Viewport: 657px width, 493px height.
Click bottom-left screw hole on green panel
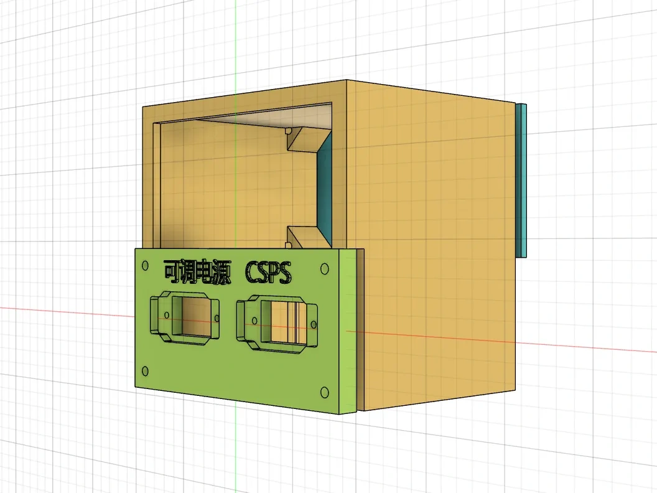click(x=146, y=372)
